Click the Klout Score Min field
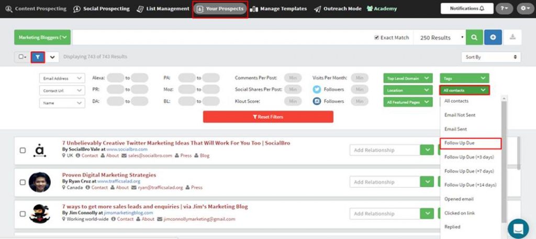Image resolution: width=536 pixels, height=239 pixels. click(x=293, y=101)
